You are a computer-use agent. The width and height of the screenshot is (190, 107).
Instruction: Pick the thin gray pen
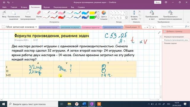(46, 12)
